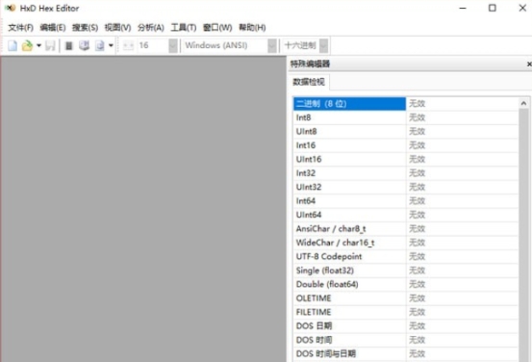Open the 分析(A) menu
The image size is (532, 362).
tap(151, 28)
